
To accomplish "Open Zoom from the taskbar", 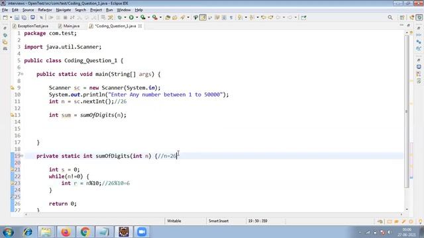I will (x=142, y=232).
